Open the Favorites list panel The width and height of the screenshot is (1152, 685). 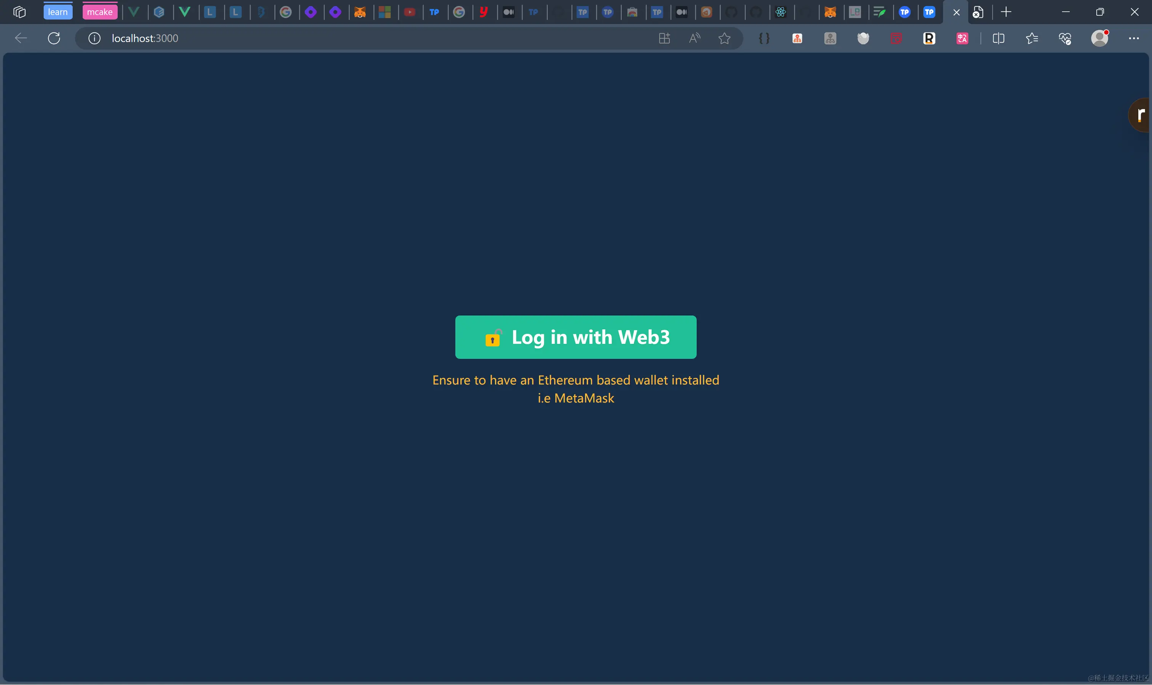coord(1032,39)
